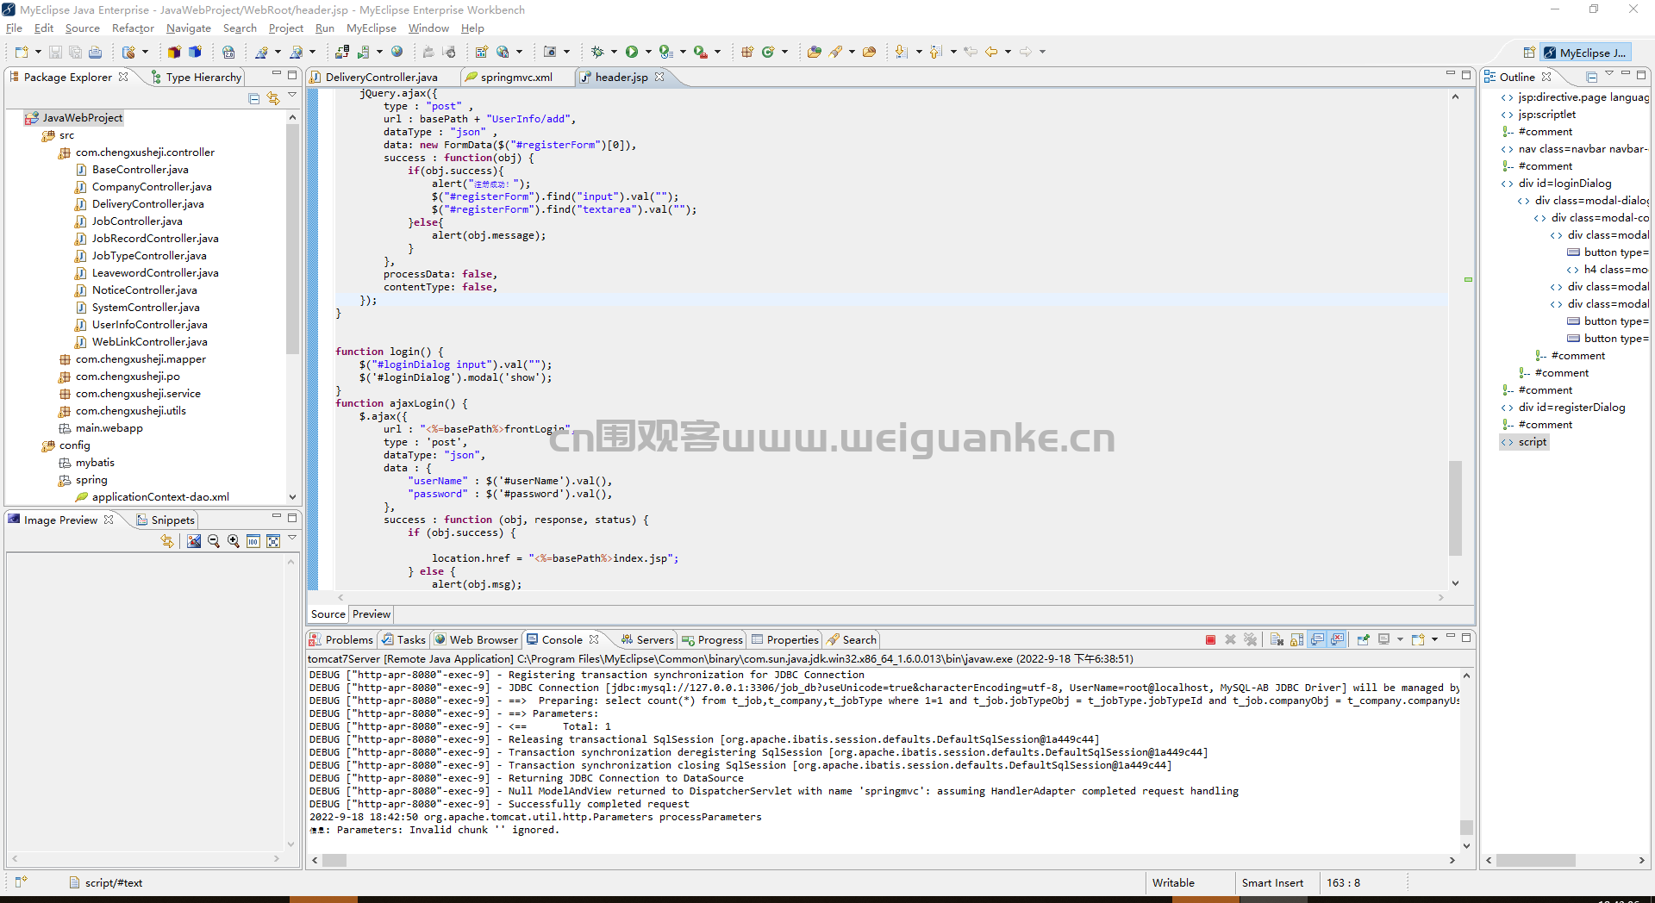Click the camera capture toolbar icon

[550, 52]
